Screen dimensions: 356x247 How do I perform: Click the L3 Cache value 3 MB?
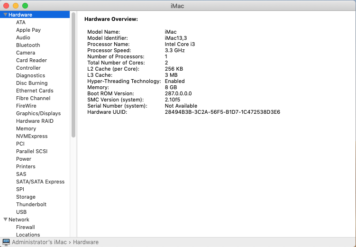tap(171, 75)
